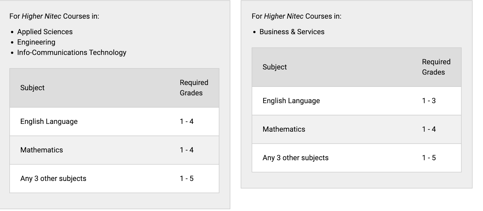Viewport: 483px width, 211px height.
Task: Click Mathematics 1 - 4 grade, right table
Action: [x=429, y=129]
